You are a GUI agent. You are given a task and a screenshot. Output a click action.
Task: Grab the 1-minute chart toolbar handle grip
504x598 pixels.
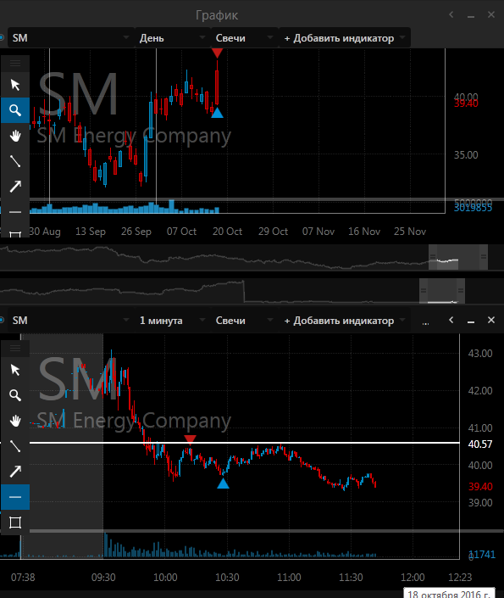[x=15, y=349]
